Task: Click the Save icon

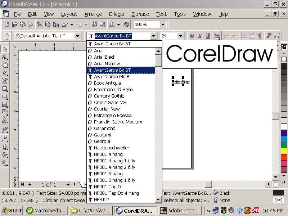Action: pos(23,24)
